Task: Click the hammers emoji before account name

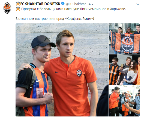Action: point(18,4)
